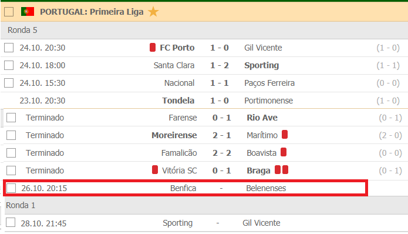Click Boavista's red card icon

point(284,152)
